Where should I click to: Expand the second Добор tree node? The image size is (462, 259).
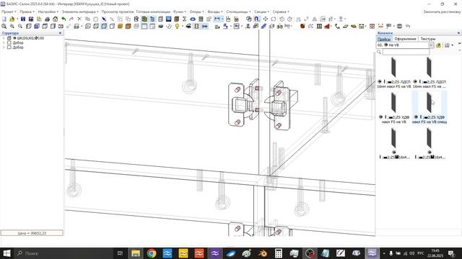click(x=4, y=47)
